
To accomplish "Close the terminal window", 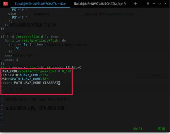I will [x=165, y=4].
